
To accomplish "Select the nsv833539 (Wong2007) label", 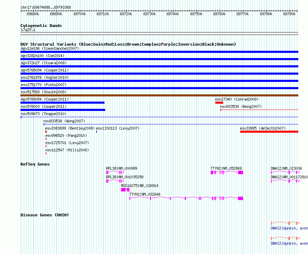I will tap(241, 106).
